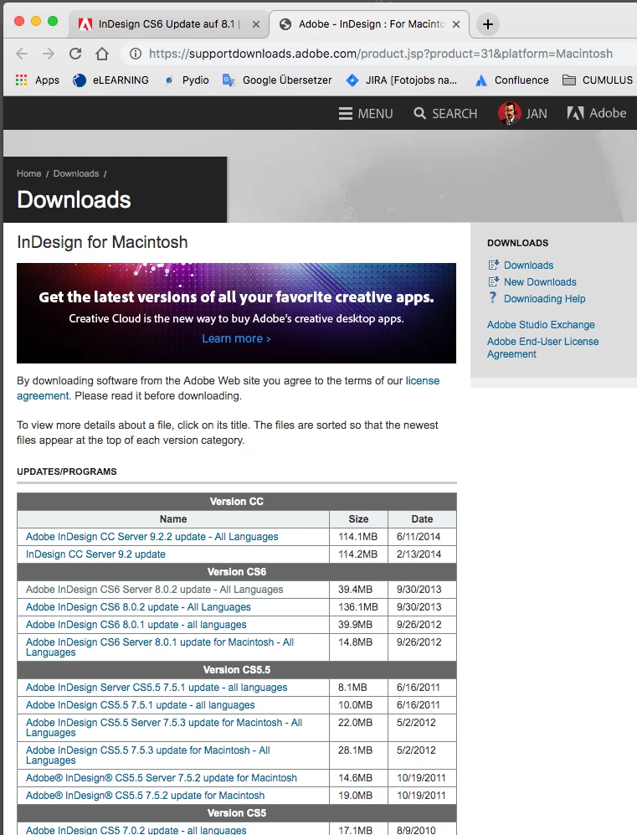Click the Creative Cloud promotional banner image

click(236, 313)
